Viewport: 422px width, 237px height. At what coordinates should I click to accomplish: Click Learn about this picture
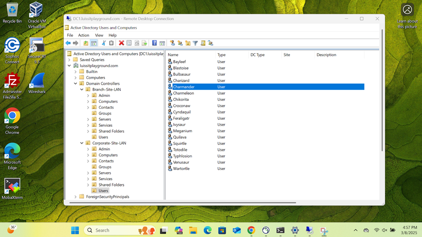(407, 16)
